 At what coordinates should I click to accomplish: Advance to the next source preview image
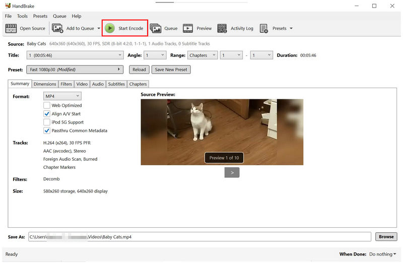232,172
